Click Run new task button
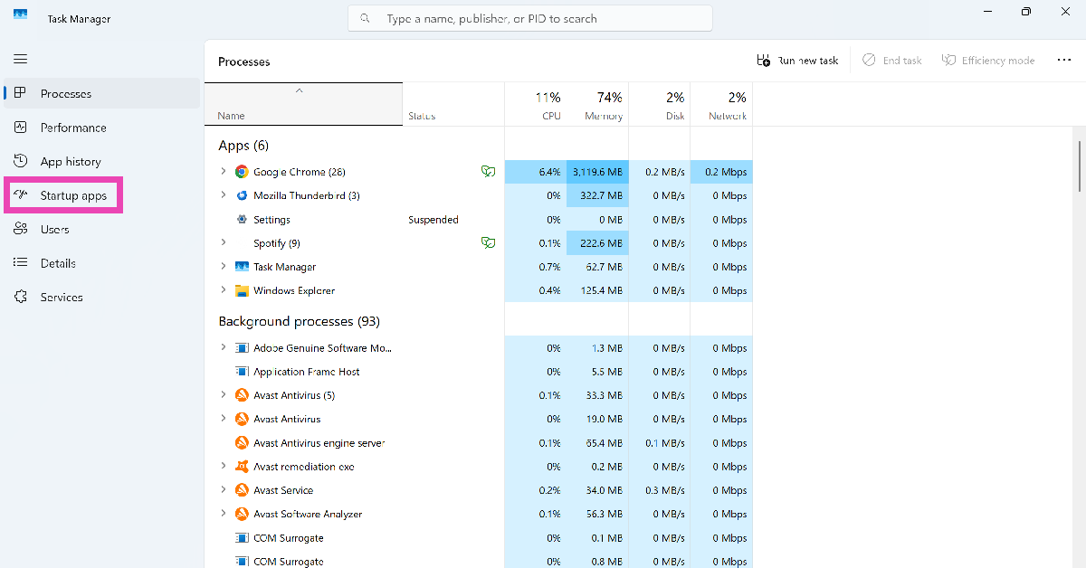This screenshot has height=568, width=1086. click(x=797, y=61)
